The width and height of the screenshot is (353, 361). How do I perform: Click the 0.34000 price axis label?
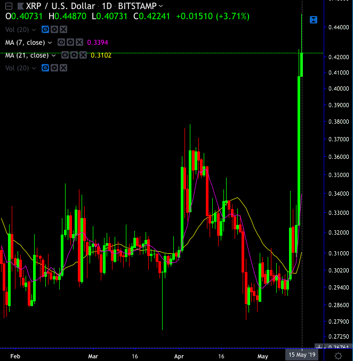pos(339,194)
